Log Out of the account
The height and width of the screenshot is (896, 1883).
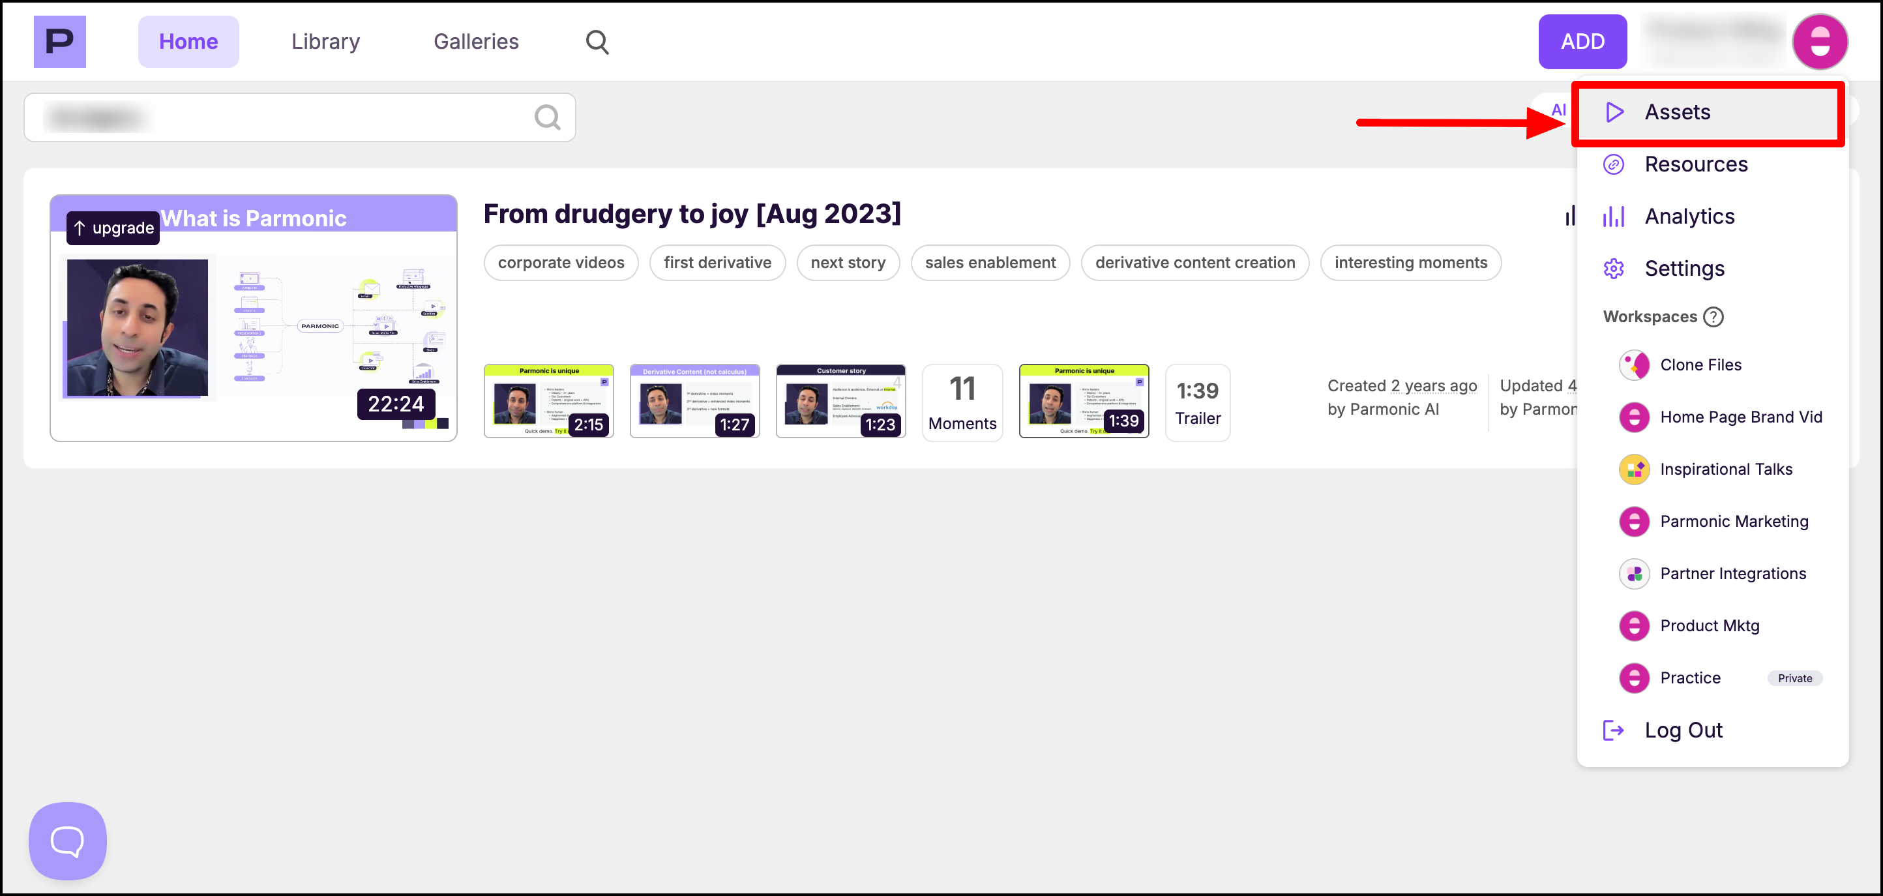pos(1683,729)
